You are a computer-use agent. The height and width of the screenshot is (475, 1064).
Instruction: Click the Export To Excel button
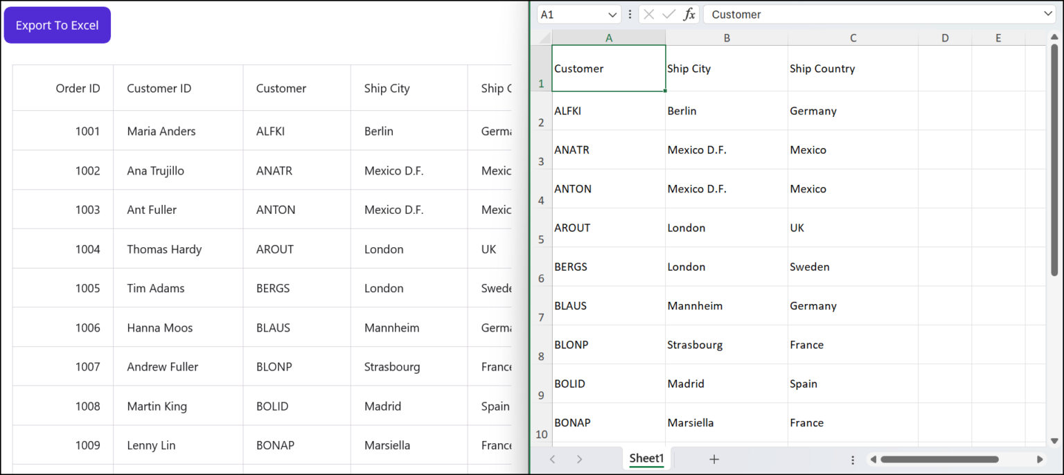tap(57, 24)
